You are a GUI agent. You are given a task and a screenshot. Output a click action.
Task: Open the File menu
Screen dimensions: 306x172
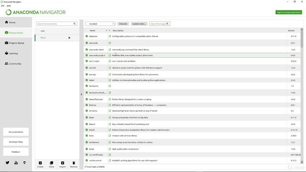(3, 6)
